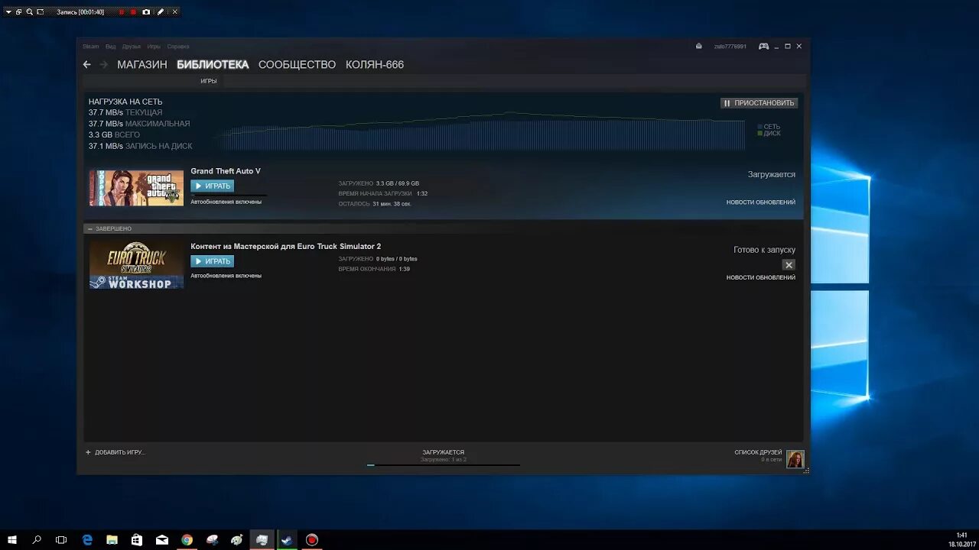Click the Готово к запуску status text
Viewport: 979px width, 550px height.
(764, 250)
